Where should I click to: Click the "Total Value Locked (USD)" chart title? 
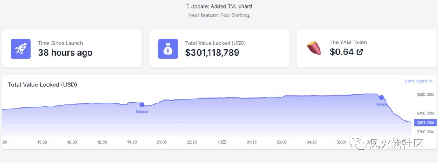point(43,85)
